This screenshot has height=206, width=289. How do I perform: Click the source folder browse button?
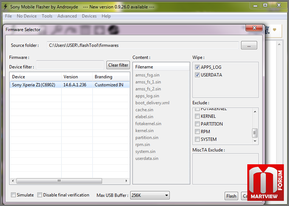[249, 45]
